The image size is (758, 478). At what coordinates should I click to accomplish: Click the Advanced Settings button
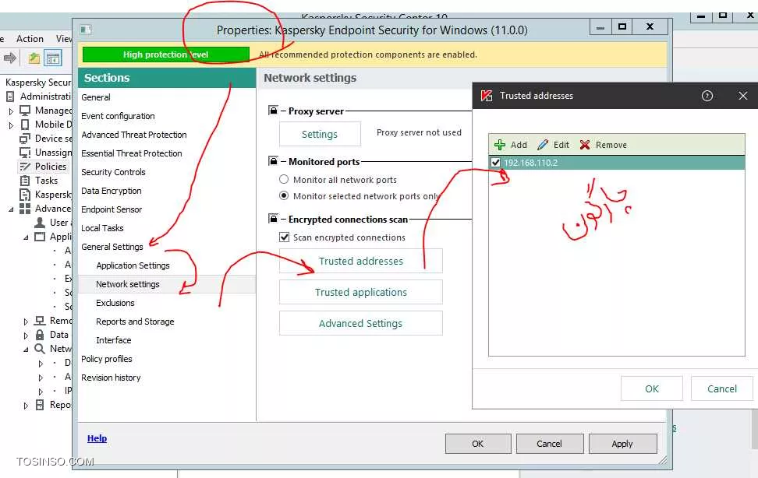tap(360, 323)
